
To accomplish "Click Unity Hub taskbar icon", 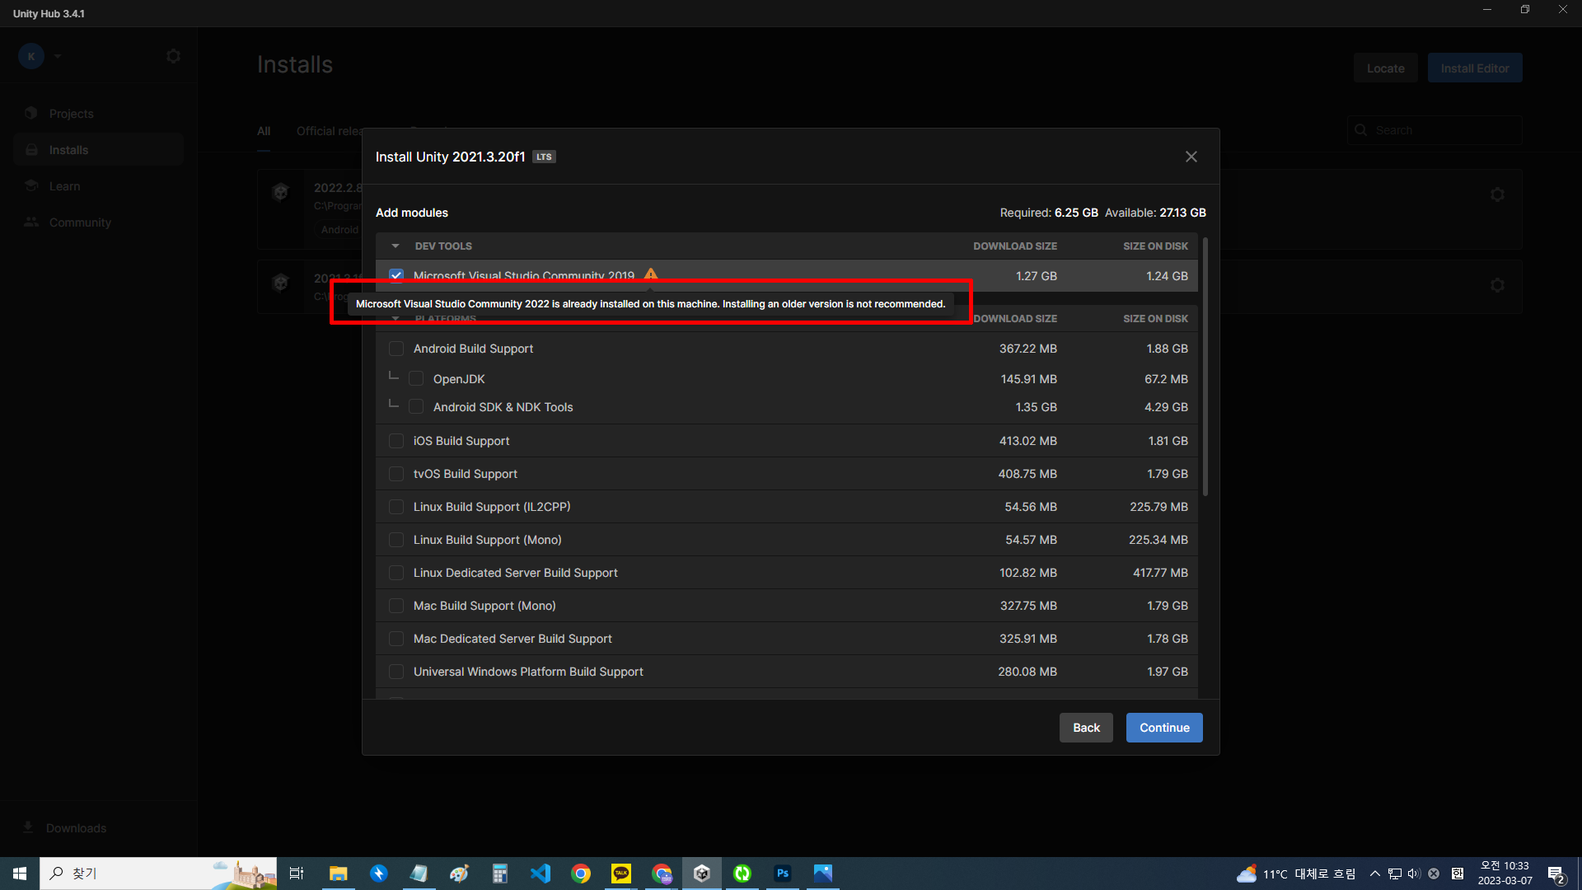I will pos(702,874).
